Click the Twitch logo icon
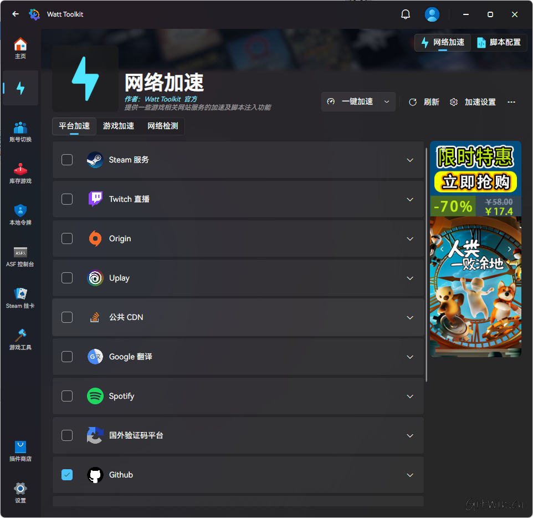Screen dimensions: 533x518 click(x=95, y=199)
